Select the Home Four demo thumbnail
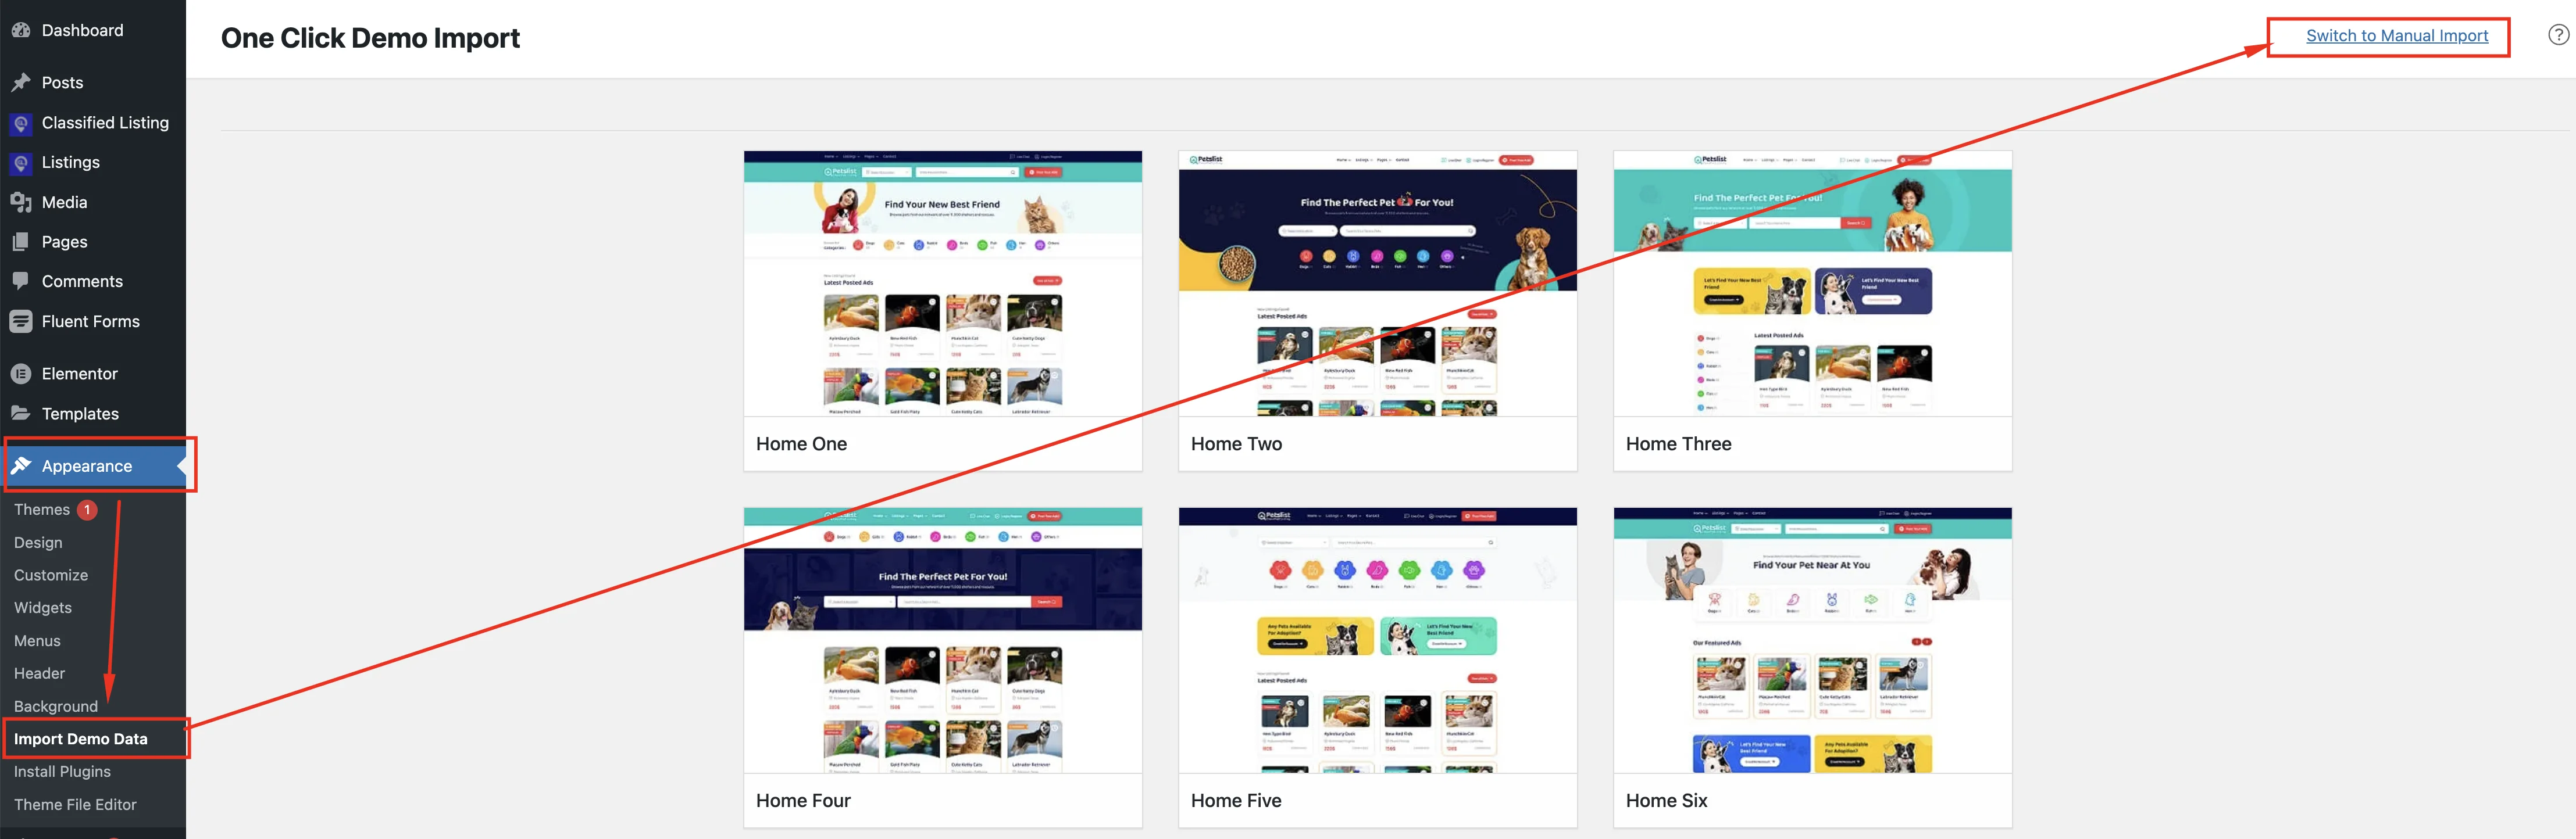This screenshot has height=839, width=2576. tap(943, 640)
